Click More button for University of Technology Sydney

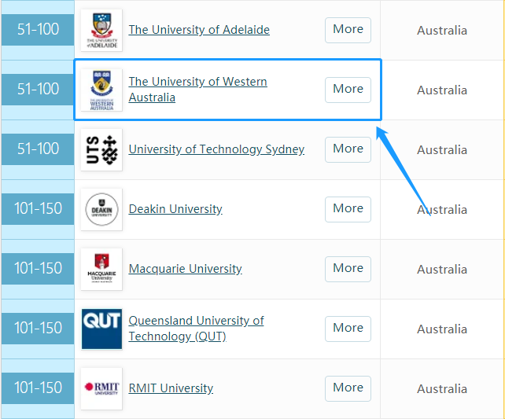click(x=348, y=149)
